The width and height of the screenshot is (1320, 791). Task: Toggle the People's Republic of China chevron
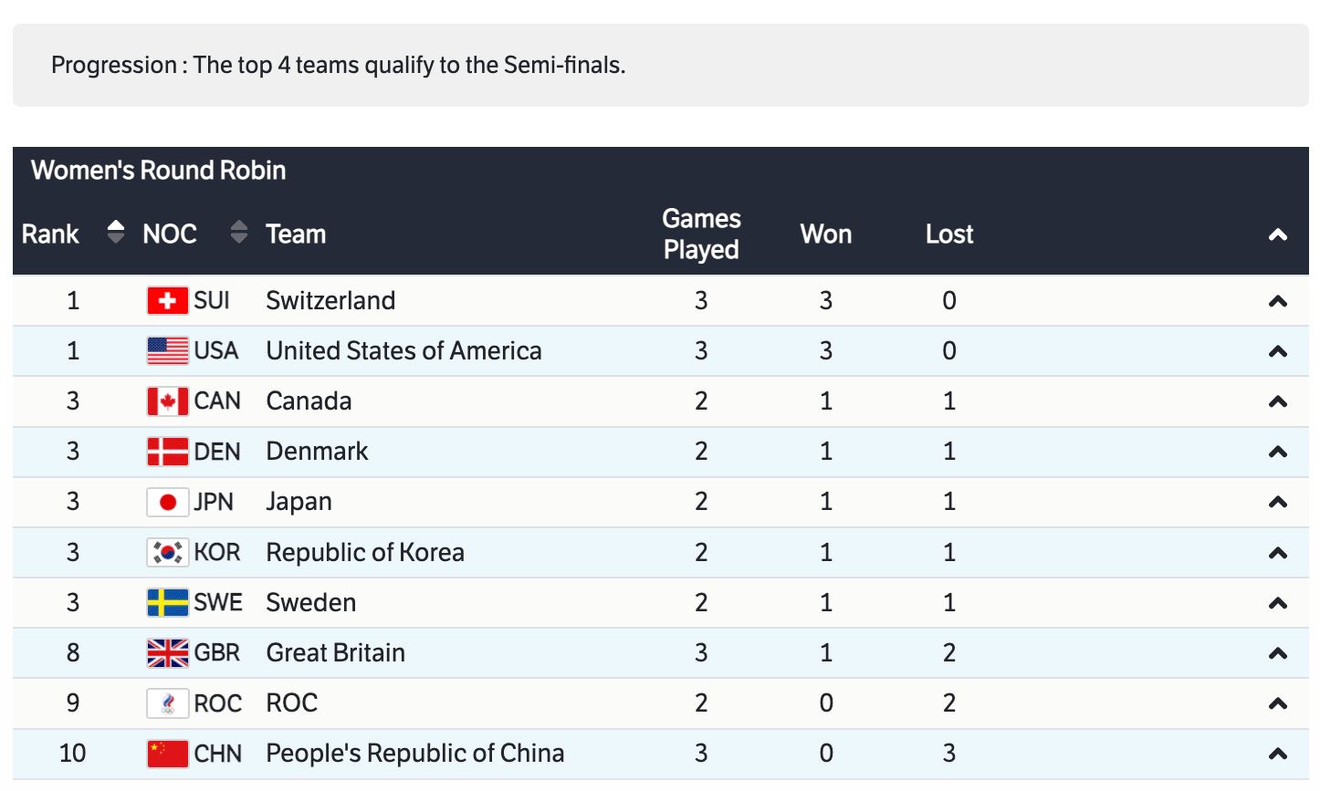[1278, 755]
